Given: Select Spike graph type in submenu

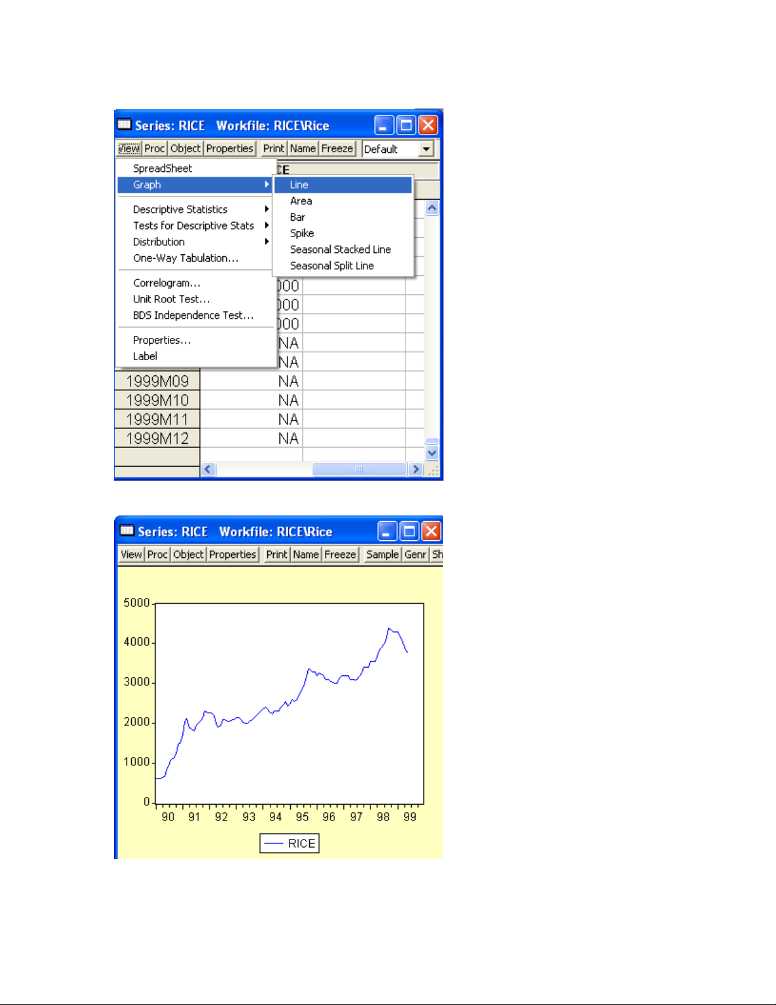Looking at the screenshot, I should click(343, 233).
